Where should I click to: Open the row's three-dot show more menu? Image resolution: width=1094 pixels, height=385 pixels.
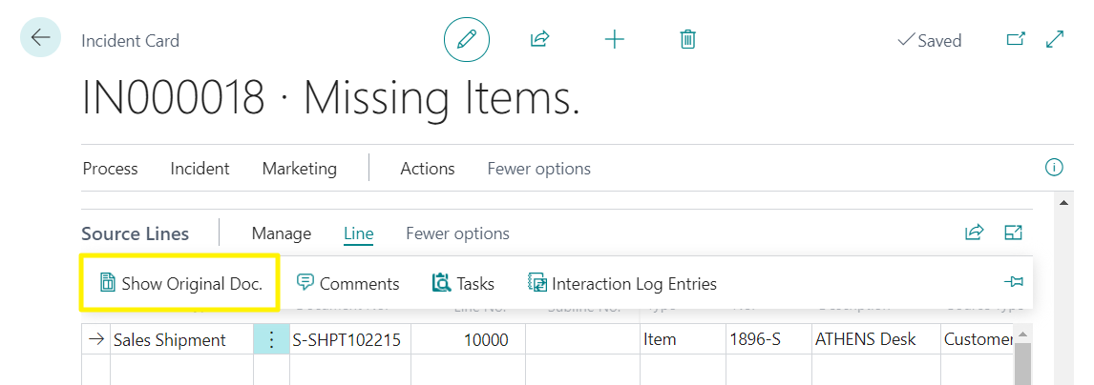click(271, 340)
